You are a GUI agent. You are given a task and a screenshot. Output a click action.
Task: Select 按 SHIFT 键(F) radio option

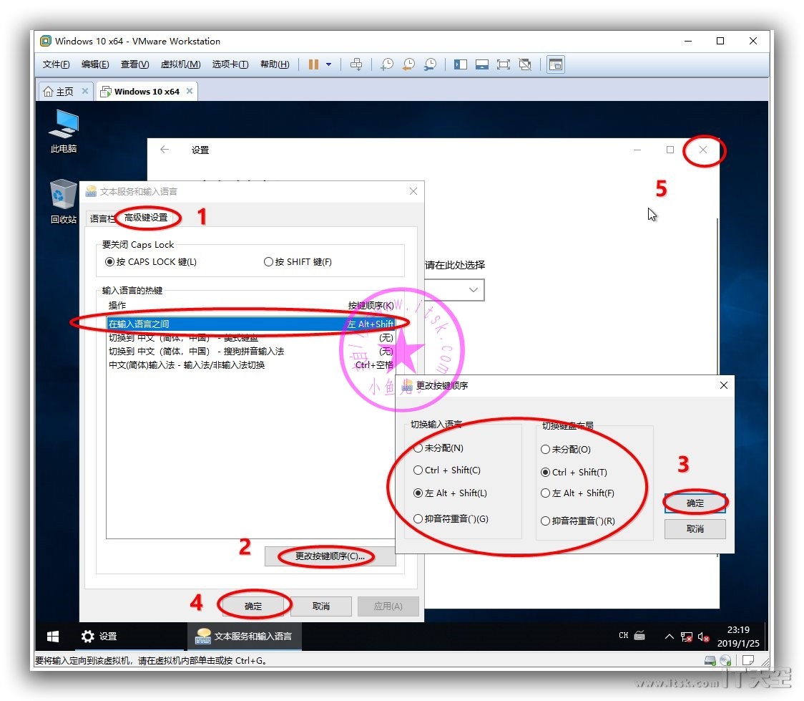(298, 262)
